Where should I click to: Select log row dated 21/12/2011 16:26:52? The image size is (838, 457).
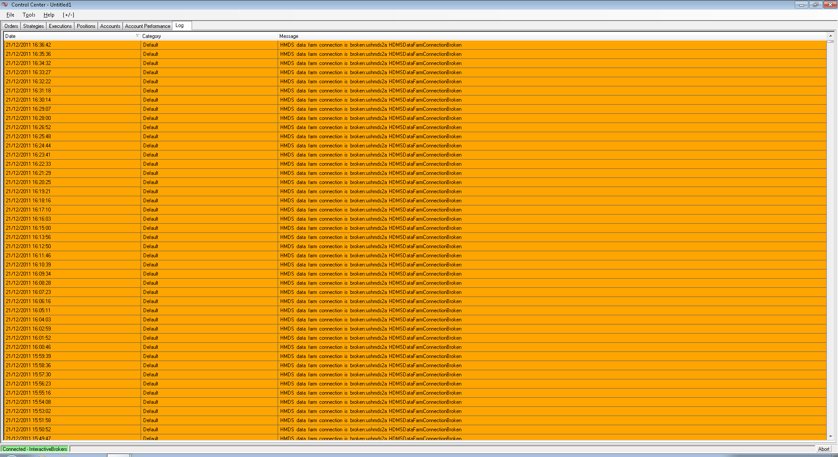(415, 127)
